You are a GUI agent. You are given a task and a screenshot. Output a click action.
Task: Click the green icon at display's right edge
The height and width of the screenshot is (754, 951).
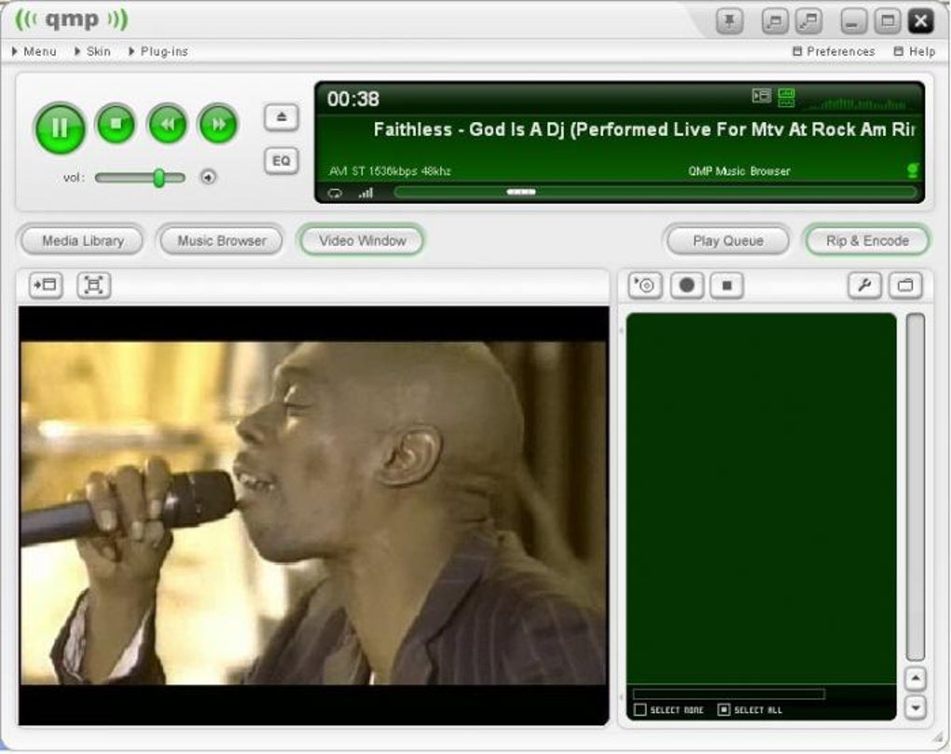tap(913, 171)
